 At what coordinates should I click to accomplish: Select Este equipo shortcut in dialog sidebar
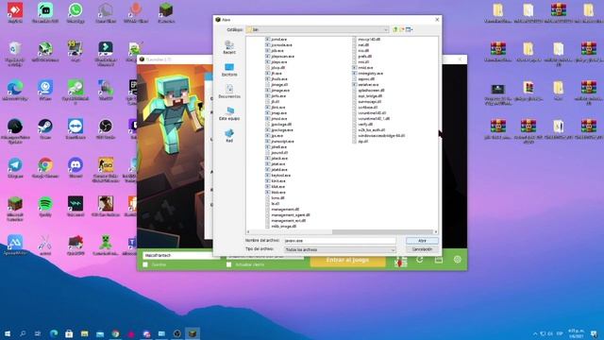(229, 113)
